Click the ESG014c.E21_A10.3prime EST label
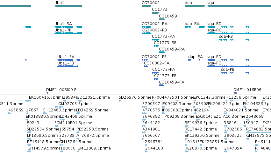Viewport: 271px width, 153px height. tap(220, 116)
